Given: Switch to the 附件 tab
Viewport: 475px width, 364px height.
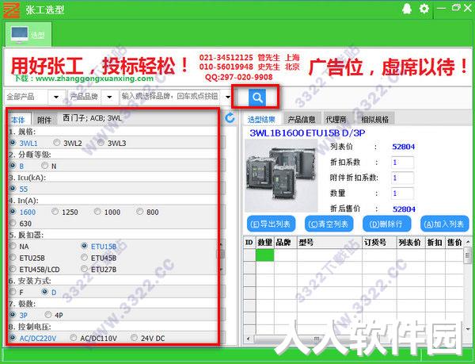Looking at the screenshot, I should (x=44, y=120).
